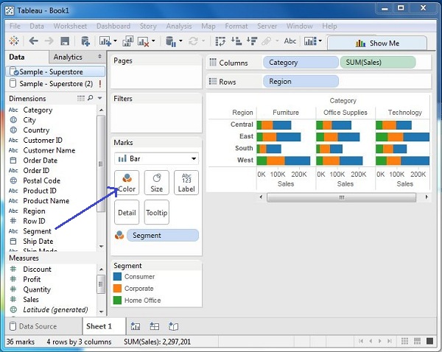Open the Data pane tab options arrow
Screen dimensions: 442x352
pos(99,57)
